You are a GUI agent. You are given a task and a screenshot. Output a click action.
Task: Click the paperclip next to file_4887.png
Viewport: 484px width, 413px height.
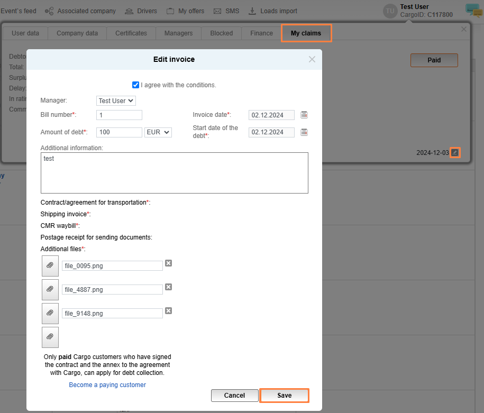coord(50,289)
